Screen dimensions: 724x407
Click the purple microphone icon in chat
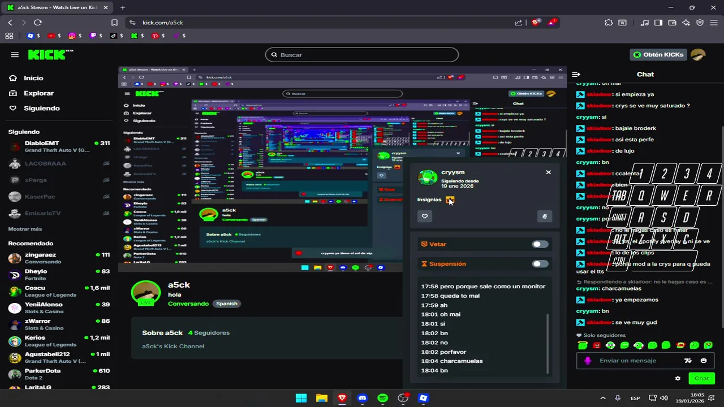point(588,361)
